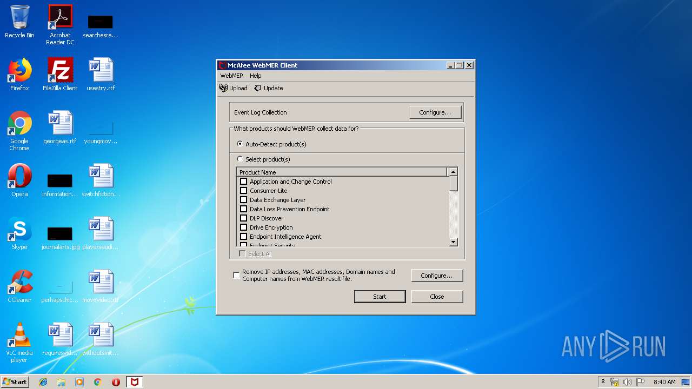Open the Windows Start menu

click(15, 381)
